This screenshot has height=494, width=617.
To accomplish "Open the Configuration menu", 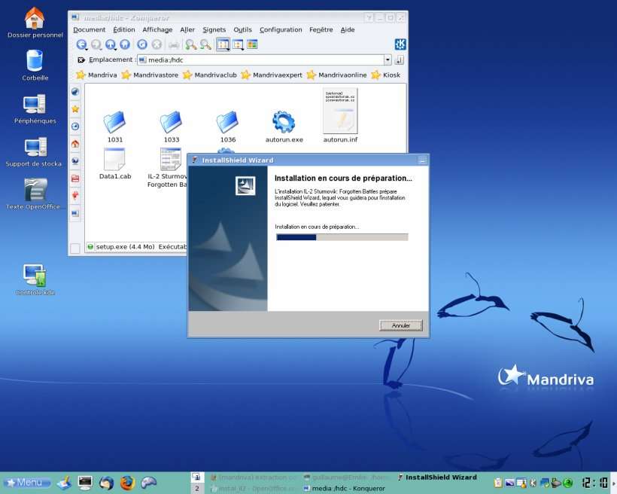I will pos(281,29).
